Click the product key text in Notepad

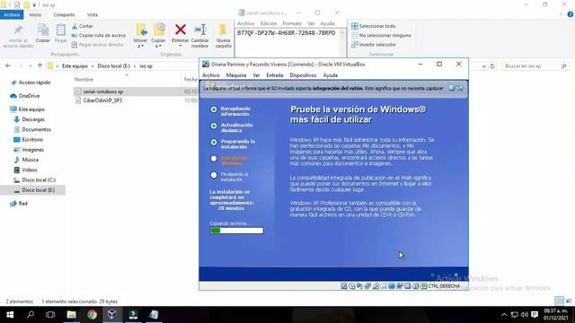(286, 33)
